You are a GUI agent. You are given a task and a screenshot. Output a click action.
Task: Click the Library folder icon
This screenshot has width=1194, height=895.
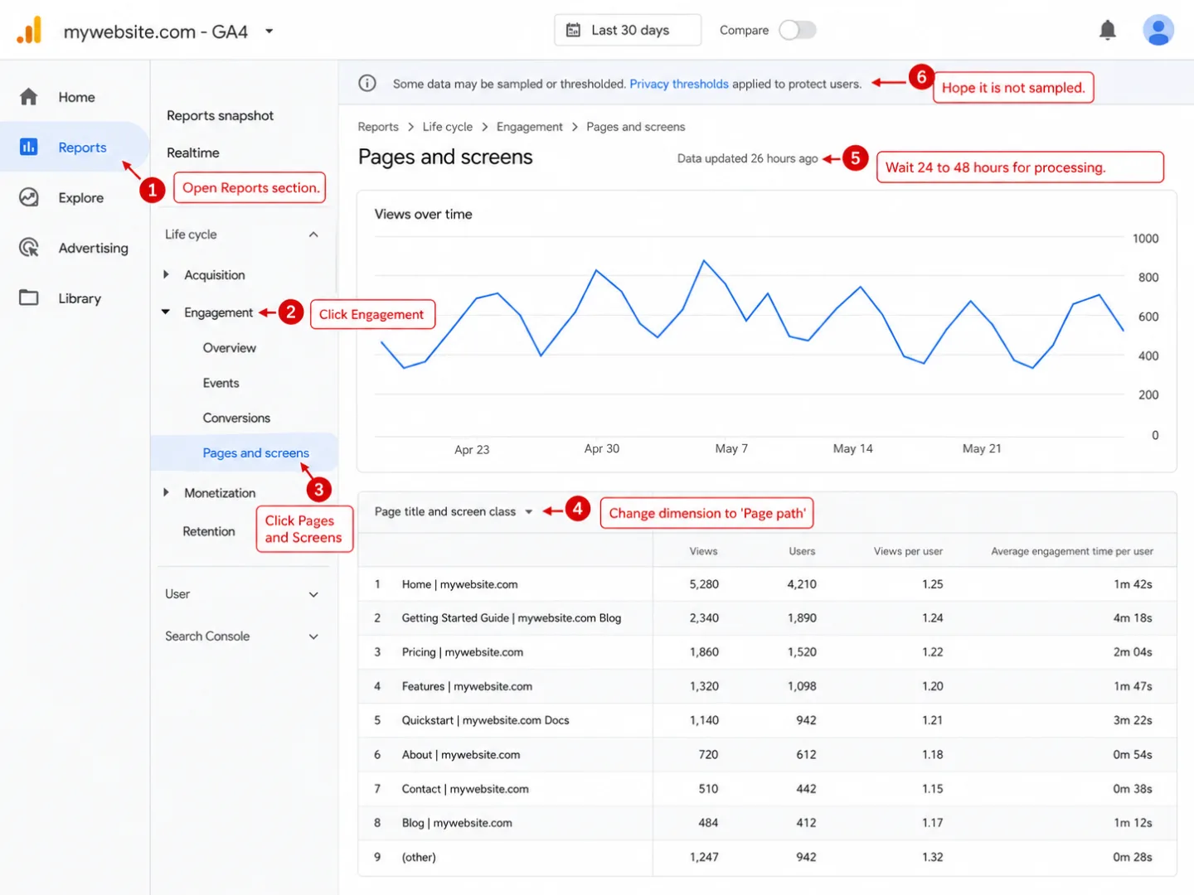(29, 298)
